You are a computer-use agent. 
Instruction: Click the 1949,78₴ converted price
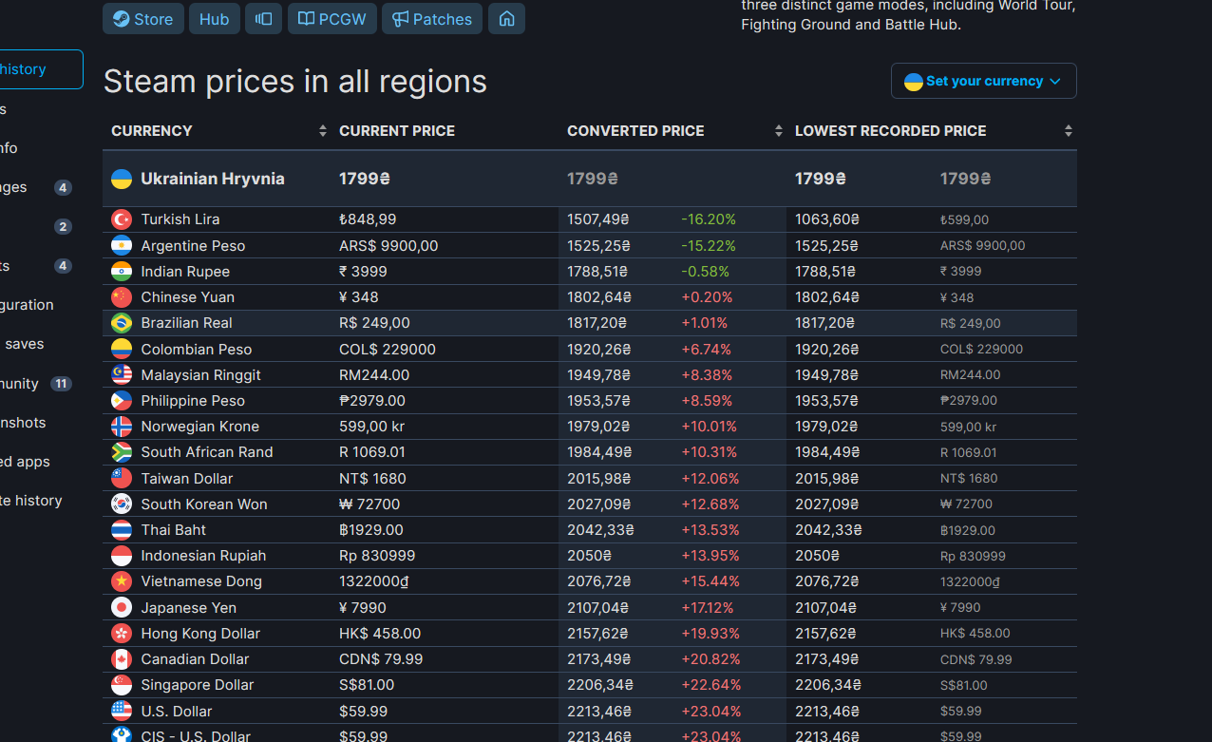point(599,374)
